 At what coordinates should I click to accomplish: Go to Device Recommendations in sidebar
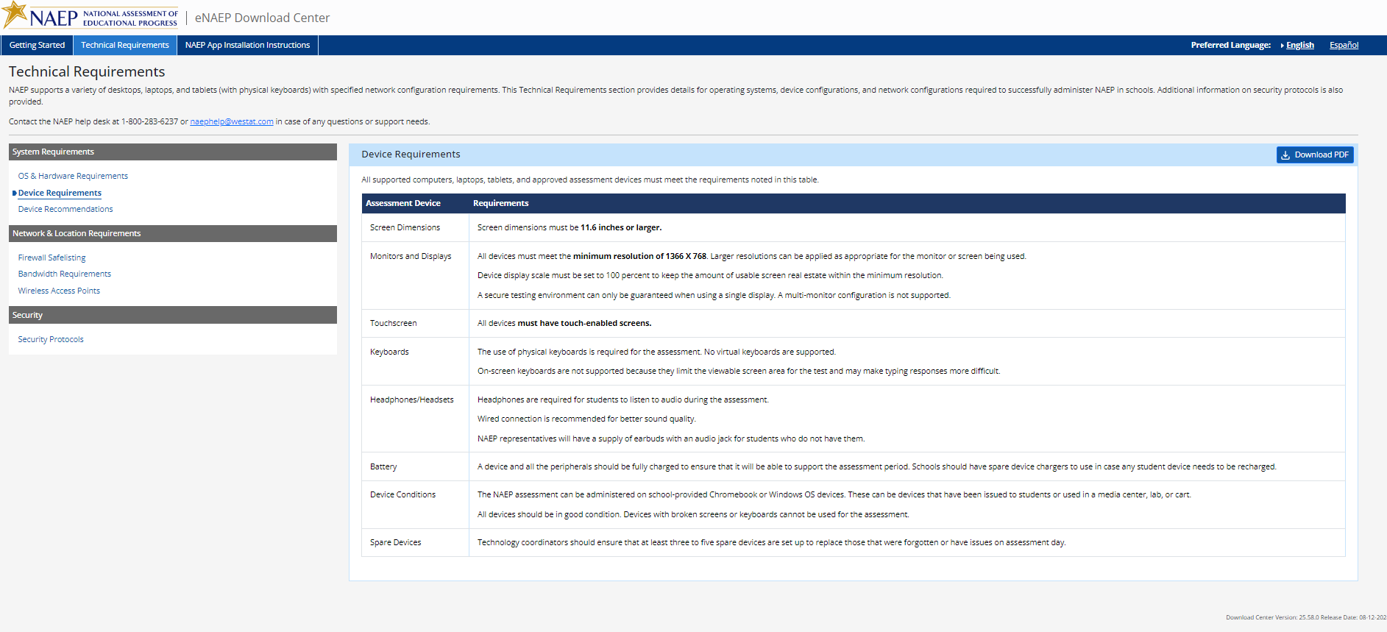coord(65,209)
